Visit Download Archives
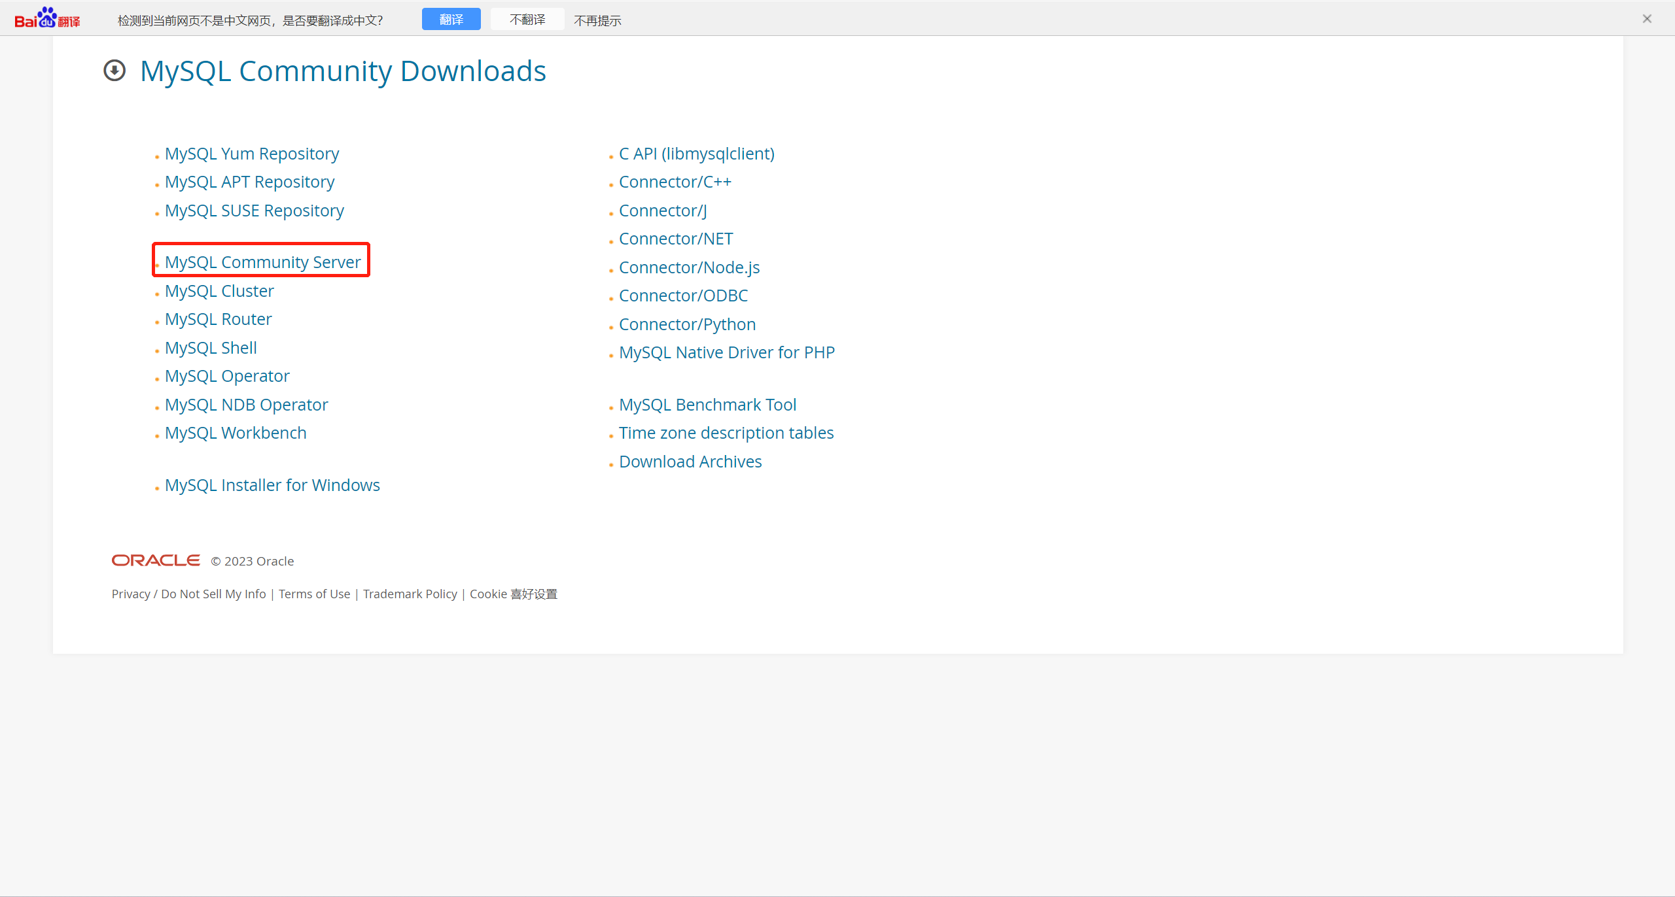This screenshot has width=1675, height=897. click(690, 462)
